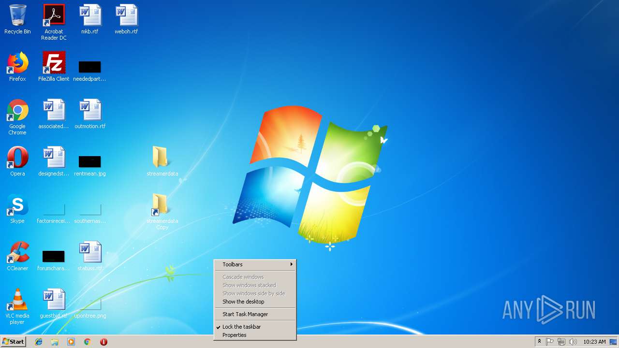Image resolution: width=619 pixels, height=348 pixels.
Task: Select the designedst document icon
Action: tap(54, 161)
